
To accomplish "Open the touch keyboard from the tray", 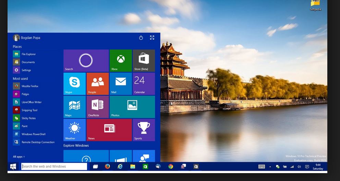I will point(262,167).
